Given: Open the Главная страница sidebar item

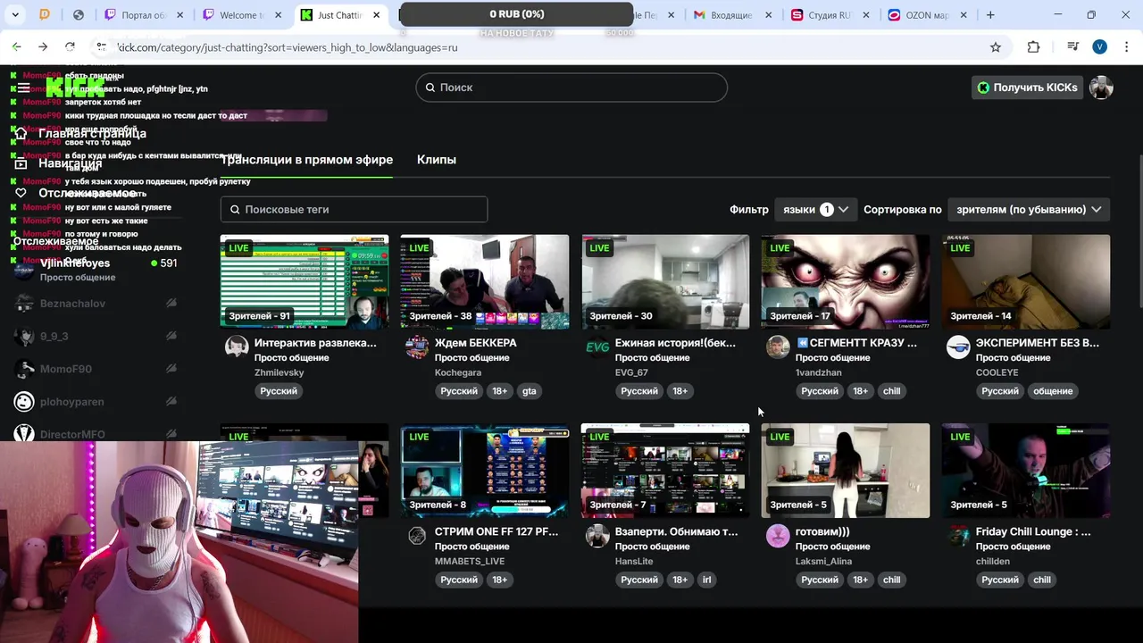Looking at the screenshot, I should click(x=92, y=134).
